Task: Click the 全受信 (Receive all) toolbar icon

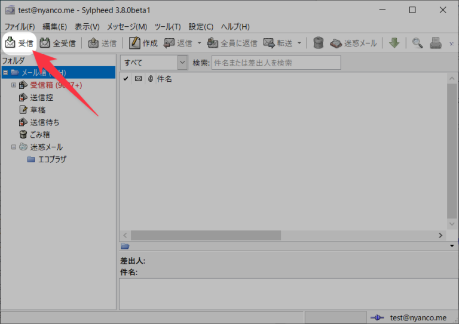Action: tap(45, 43)
